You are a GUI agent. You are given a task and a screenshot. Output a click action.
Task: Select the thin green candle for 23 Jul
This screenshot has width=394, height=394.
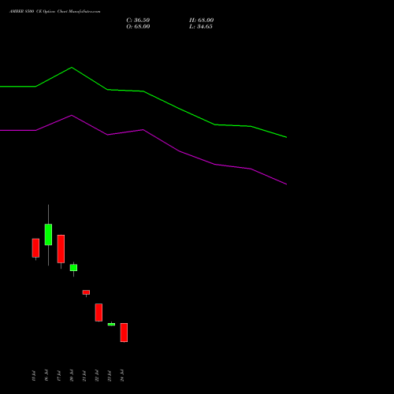click(x=111, y=325)
